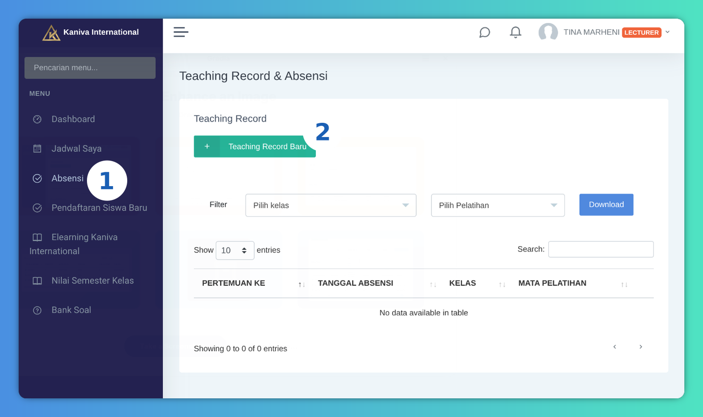The image size is (703, 417).
Task: Go to Pendaftaran Siswa Baru menu
Action: coord(99,208)
